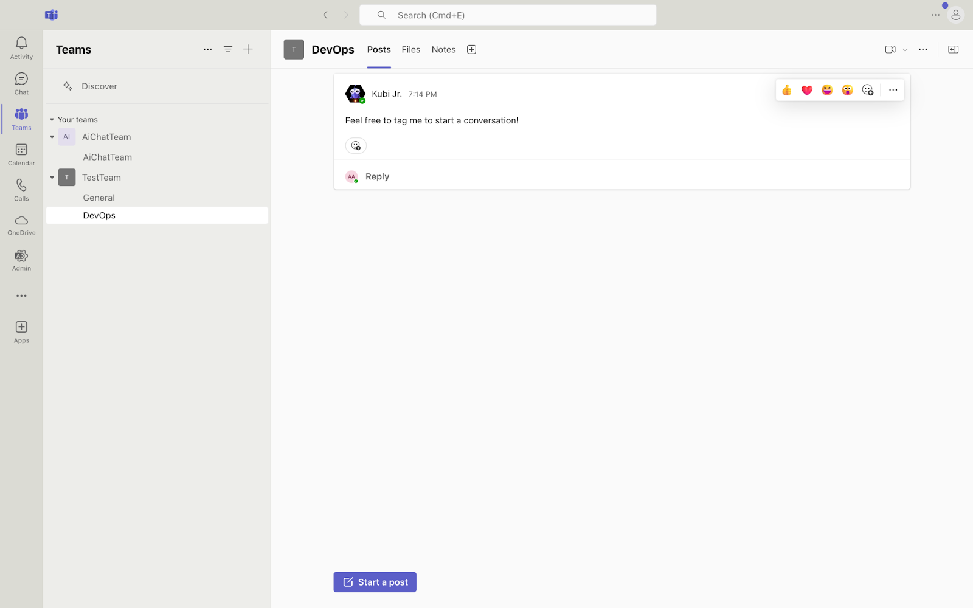The image size is (973, 608).
Task: Click Reply to the message
Action: tap(377, 176)
